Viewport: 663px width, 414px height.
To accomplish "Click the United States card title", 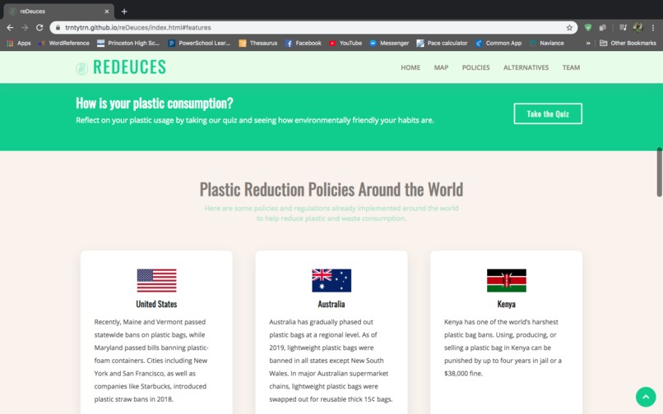I will (x=156, y=304).
